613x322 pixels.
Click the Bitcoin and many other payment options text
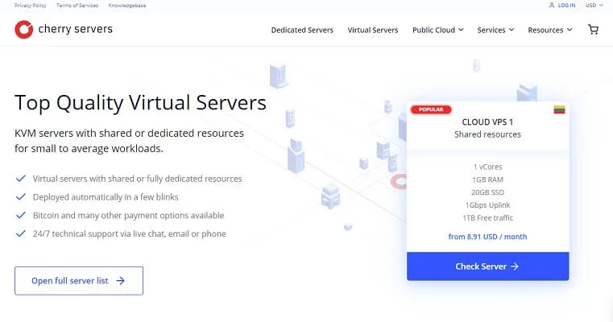(128, 215)
